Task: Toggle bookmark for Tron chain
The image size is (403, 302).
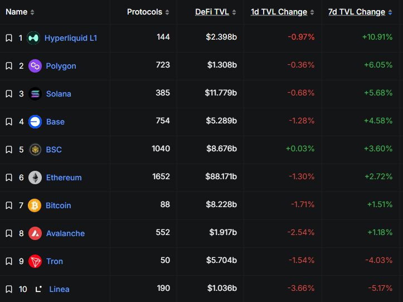Action: [x=9, y=261]
